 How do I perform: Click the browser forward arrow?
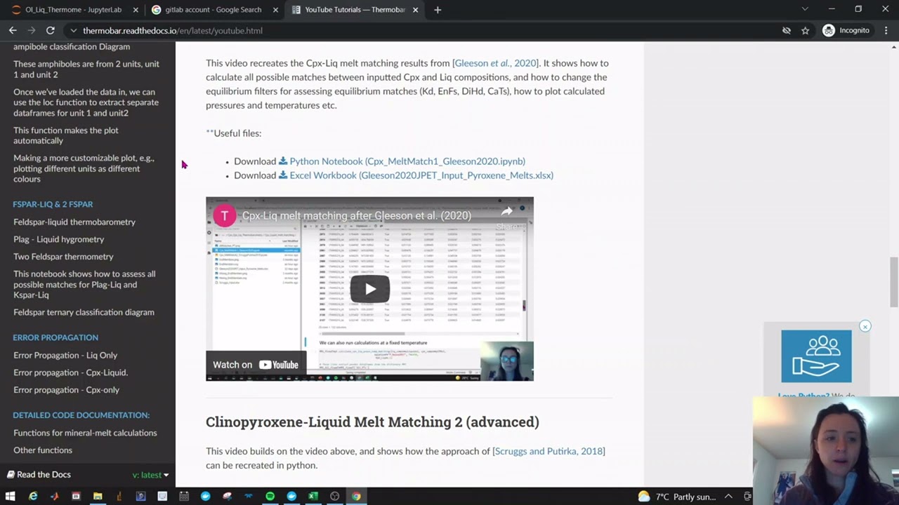click(x=32, y=30)
